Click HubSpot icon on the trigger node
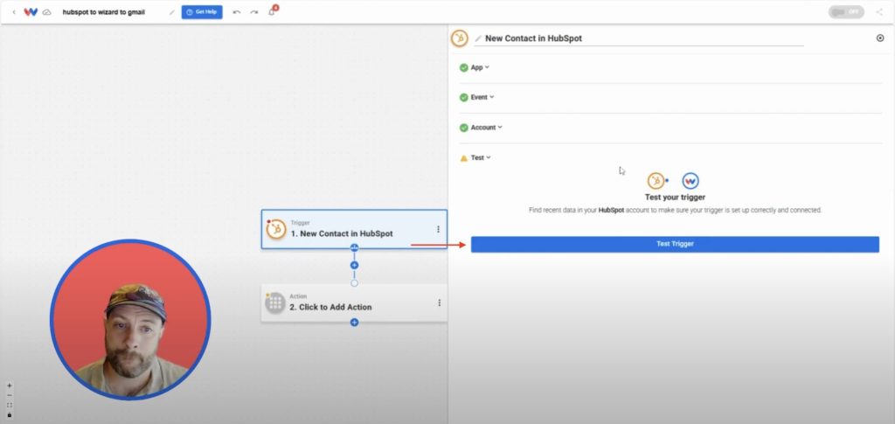The width and height of the screenshot is (895, 424). [x=276, y=229]
